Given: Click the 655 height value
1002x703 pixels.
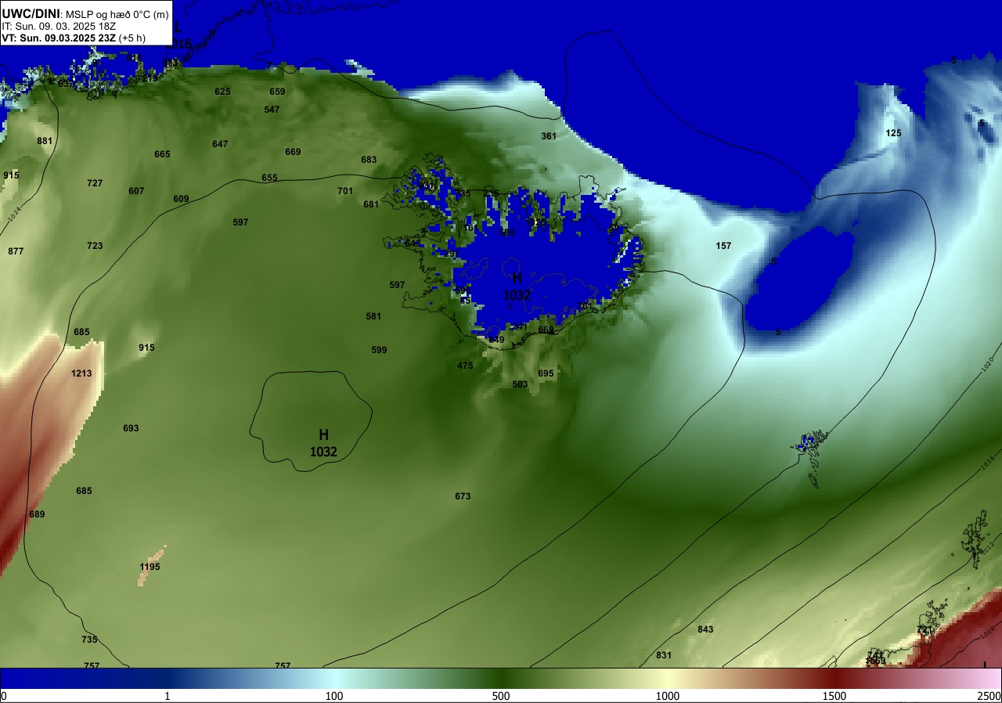Looking at the screenshot, I should click(269, 178).
